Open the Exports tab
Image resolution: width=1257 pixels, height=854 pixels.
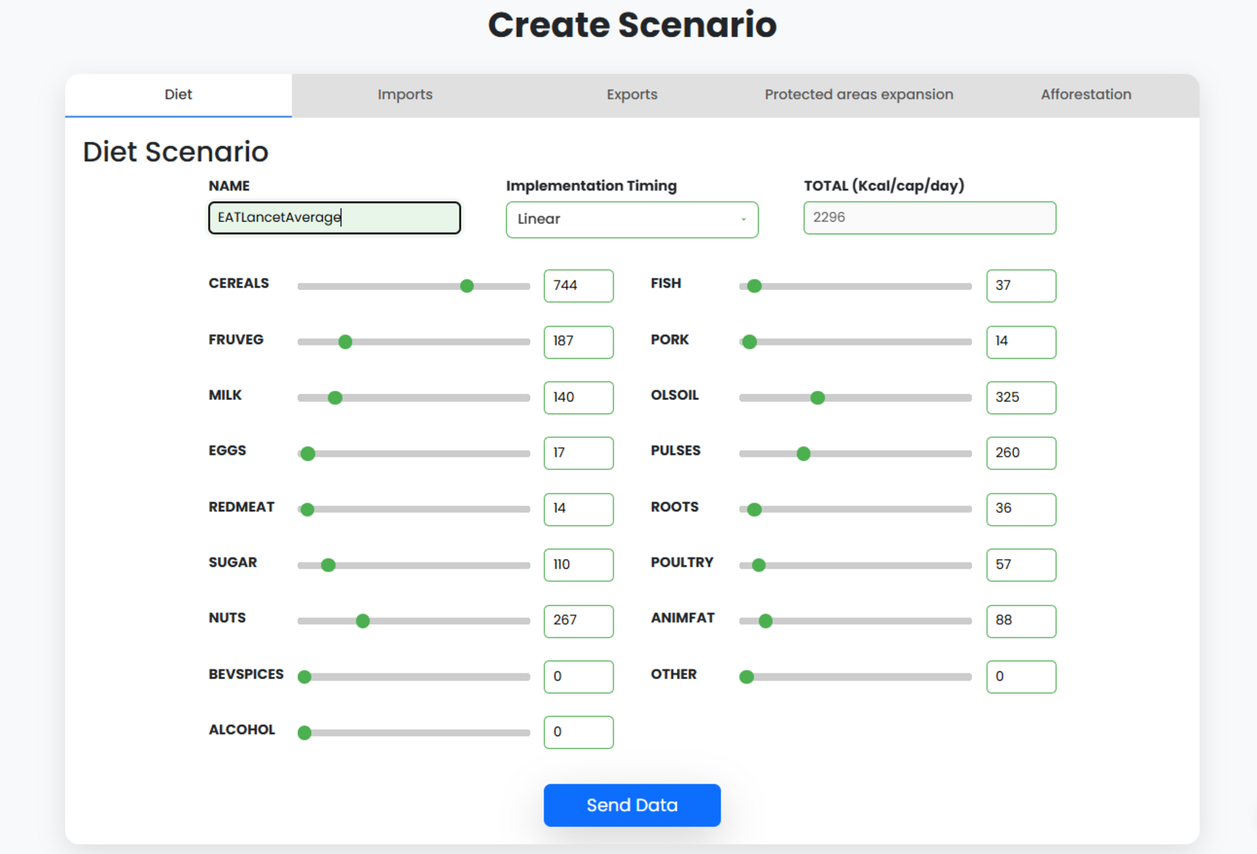[632, 94]
